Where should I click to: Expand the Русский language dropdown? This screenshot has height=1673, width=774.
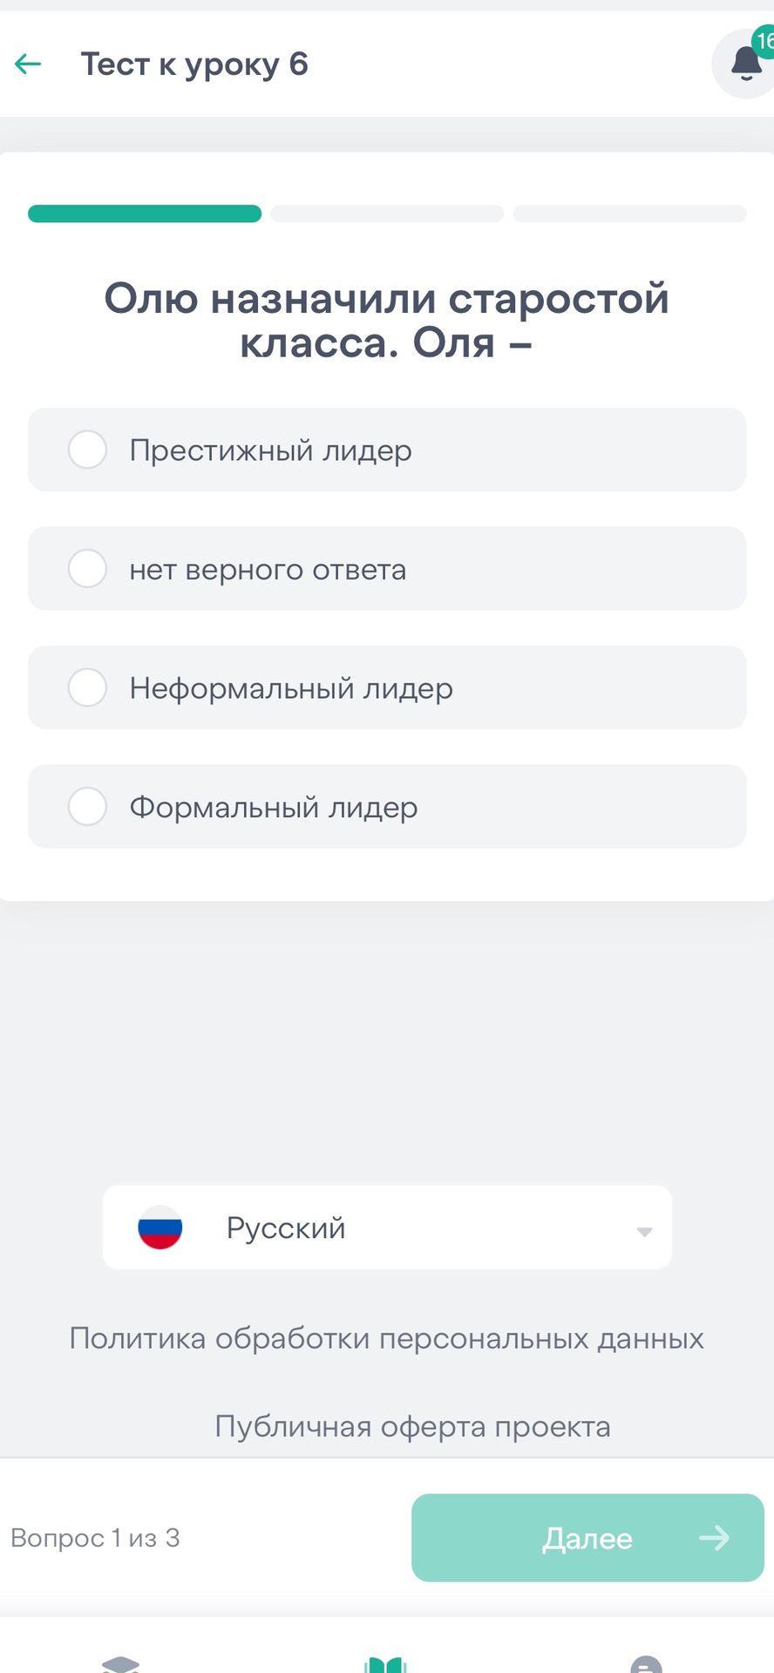click(387, 1227)
